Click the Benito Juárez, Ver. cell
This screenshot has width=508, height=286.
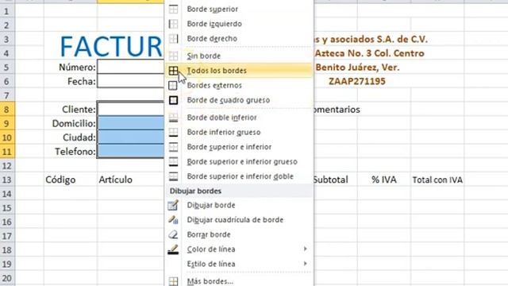point(357,67)
